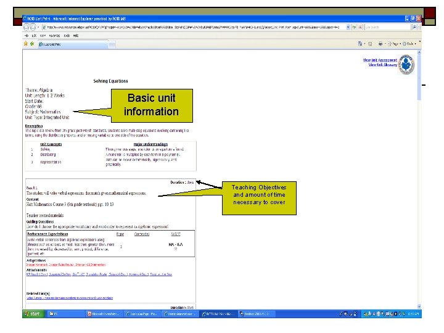
Task: Click the folder taskbar button next to Start
Action: pyautogui.click(x=65, y=314)
